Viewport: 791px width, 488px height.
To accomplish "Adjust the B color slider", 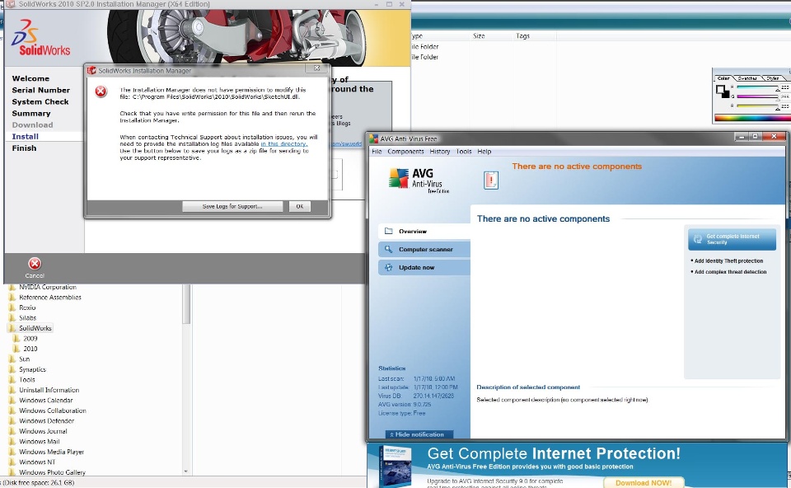I will pyautogui.click(x=758, y=106).
